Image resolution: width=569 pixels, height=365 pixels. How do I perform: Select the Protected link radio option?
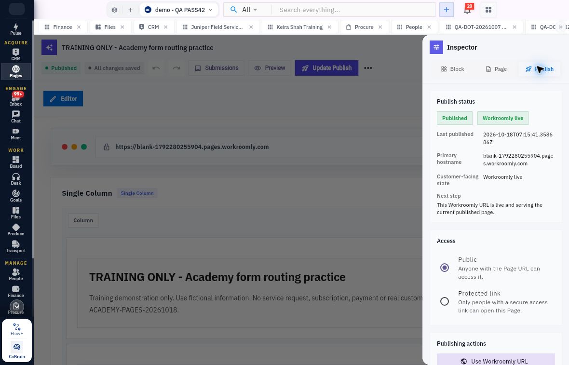(x=445, y=301)
